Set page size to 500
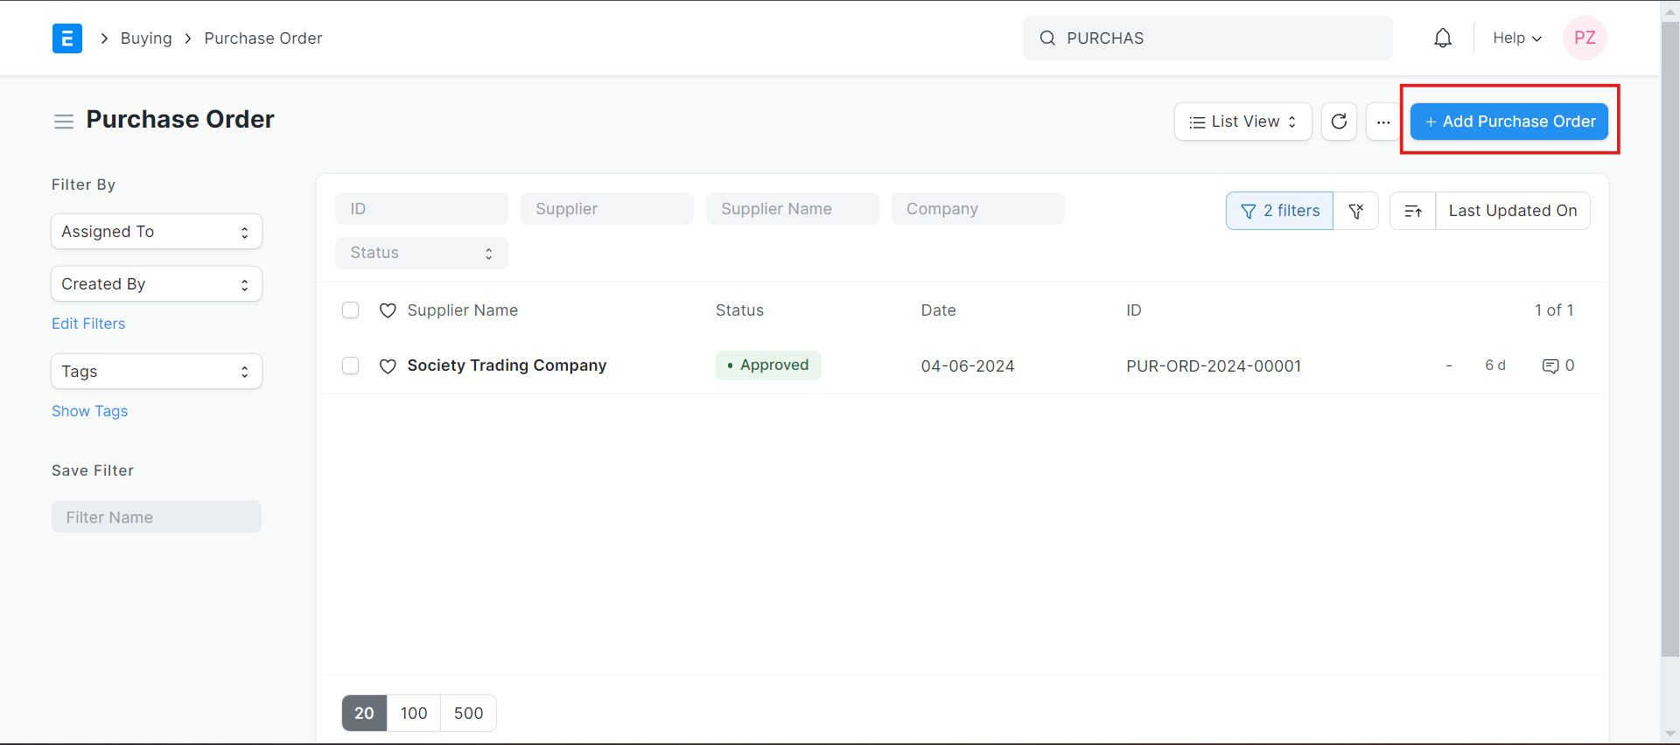 [468, 714]
